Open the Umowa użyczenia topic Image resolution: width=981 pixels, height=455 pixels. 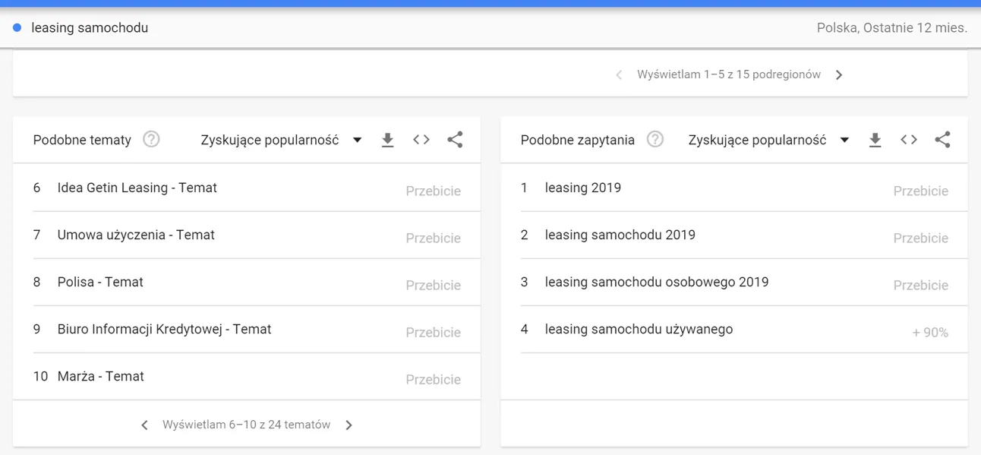tap(136, 235)
